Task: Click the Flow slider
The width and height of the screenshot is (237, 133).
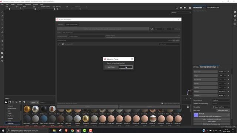Action: (x=30, y=9)
